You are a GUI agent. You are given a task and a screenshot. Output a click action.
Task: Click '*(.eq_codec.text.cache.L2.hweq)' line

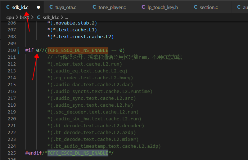(90, 77)
